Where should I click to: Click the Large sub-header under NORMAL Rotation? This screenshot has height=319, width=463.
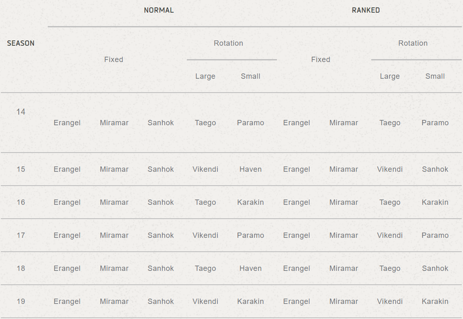[205, 76]
